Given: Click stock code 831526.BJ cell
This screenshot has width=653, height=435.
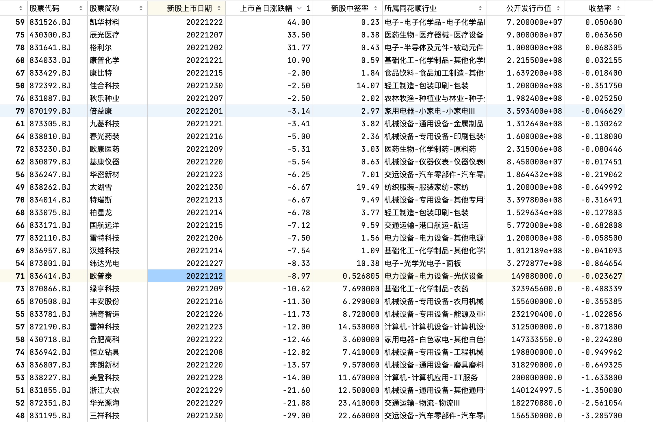Looking at the screenshot, I should tap(50, 22).
